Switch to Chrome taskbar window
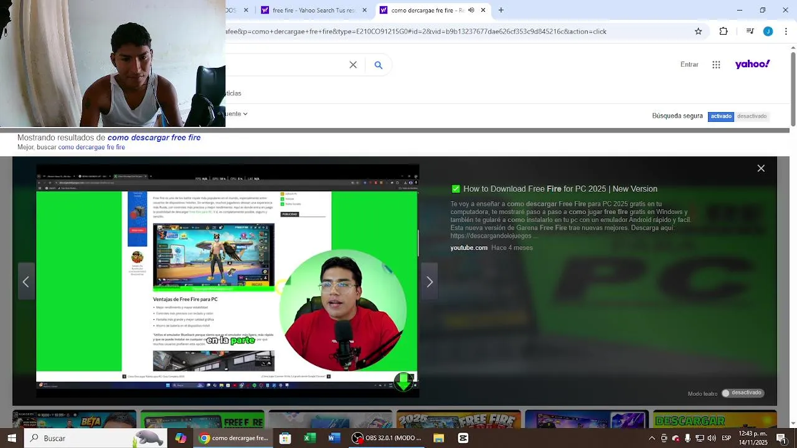Image resolution: width=797 pixels, height=448 pixels. coord(234,438)
